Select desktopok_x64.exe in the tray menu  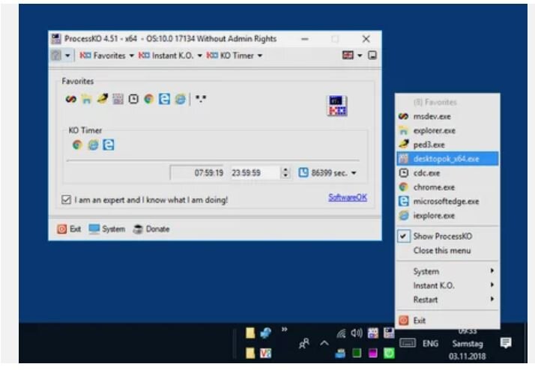pos(447,159)
